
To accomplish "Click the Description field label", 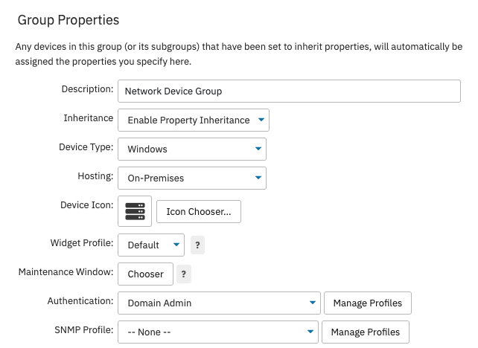I will coord(87,89).
